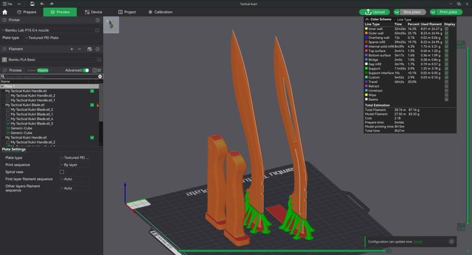Add a filament with the plus icon
Image resolution: width=472 pixels, height=255 pixels.
coord(72,49)
